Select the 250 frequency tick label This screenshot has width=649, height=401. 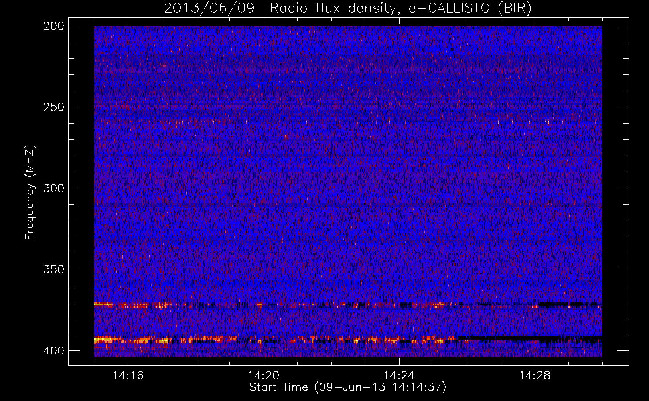(x=54, y=107)
